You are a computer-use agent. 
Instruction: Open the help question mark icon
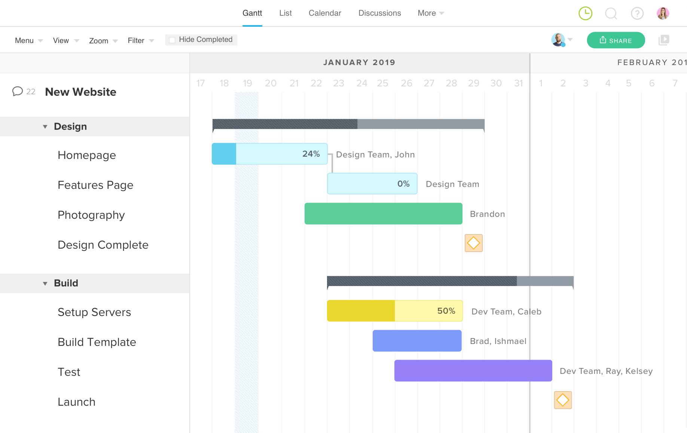[x=637, y=13]
